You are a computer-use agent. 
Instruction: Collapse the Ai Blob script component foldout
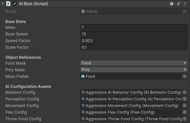point(2,4)
